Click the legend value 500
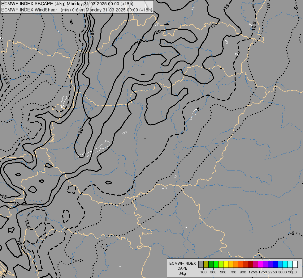The width and height of the screenshot is (303, 278). point(223,272)
